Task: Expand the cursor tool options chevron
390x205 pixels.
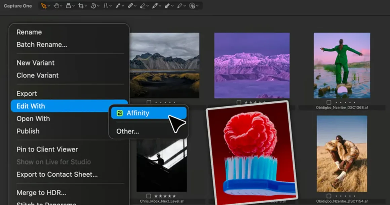Action: (48, 6)
